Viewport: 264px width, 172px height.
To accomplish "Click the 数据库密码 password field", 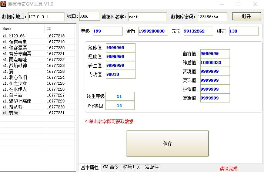I will tap(212, 17).
